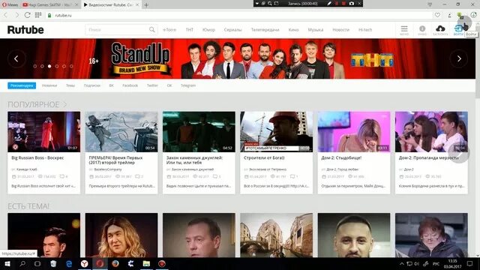Viewport: 480px width, 270px height.
Task: Open the ТНТ category link
Action: point(190,30)
